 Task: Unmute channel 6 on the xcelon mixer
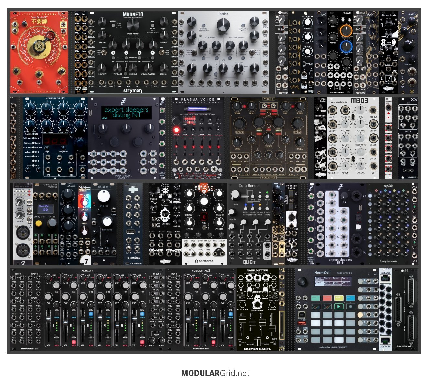pyautogui.click(x=142, y=342)
